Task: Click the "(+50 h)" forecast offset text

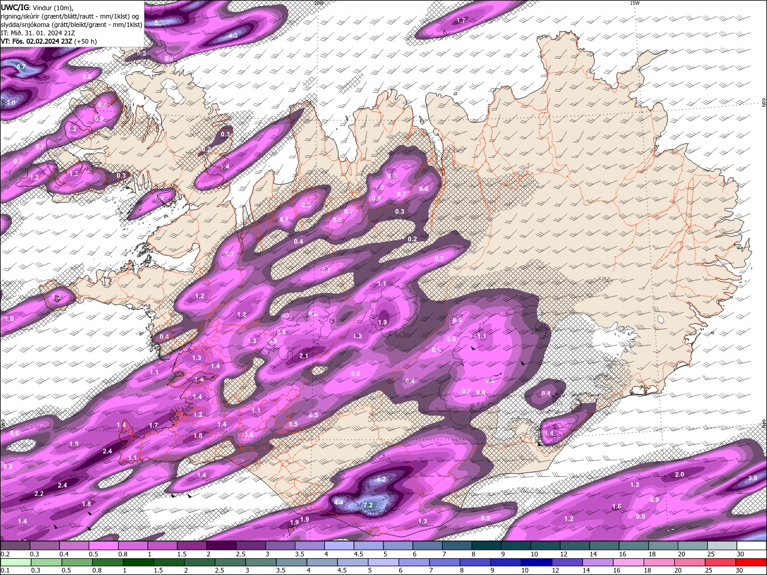Action: pyautogui.click(x=86, y=41)
